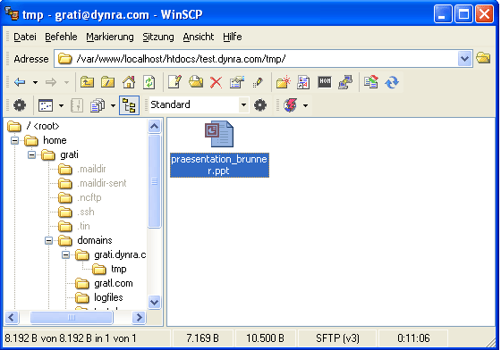This screenshot has height=350, width=501.
Task: Collapse the grati tree node
Action: [x=31, y=154]
